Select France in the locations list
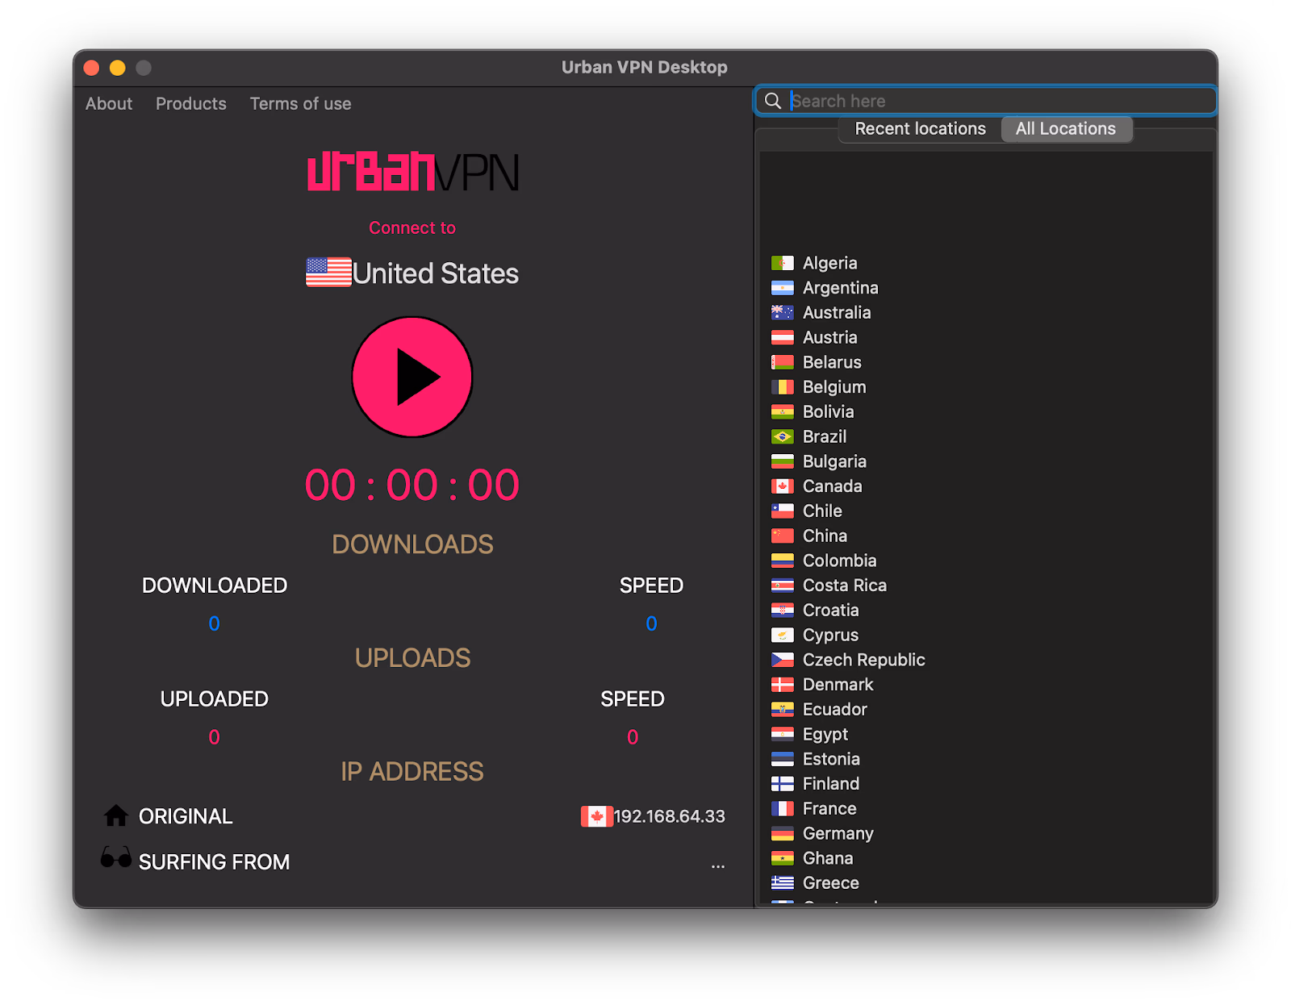Viewport: 1291px width, 1005px height. (829, 808)
